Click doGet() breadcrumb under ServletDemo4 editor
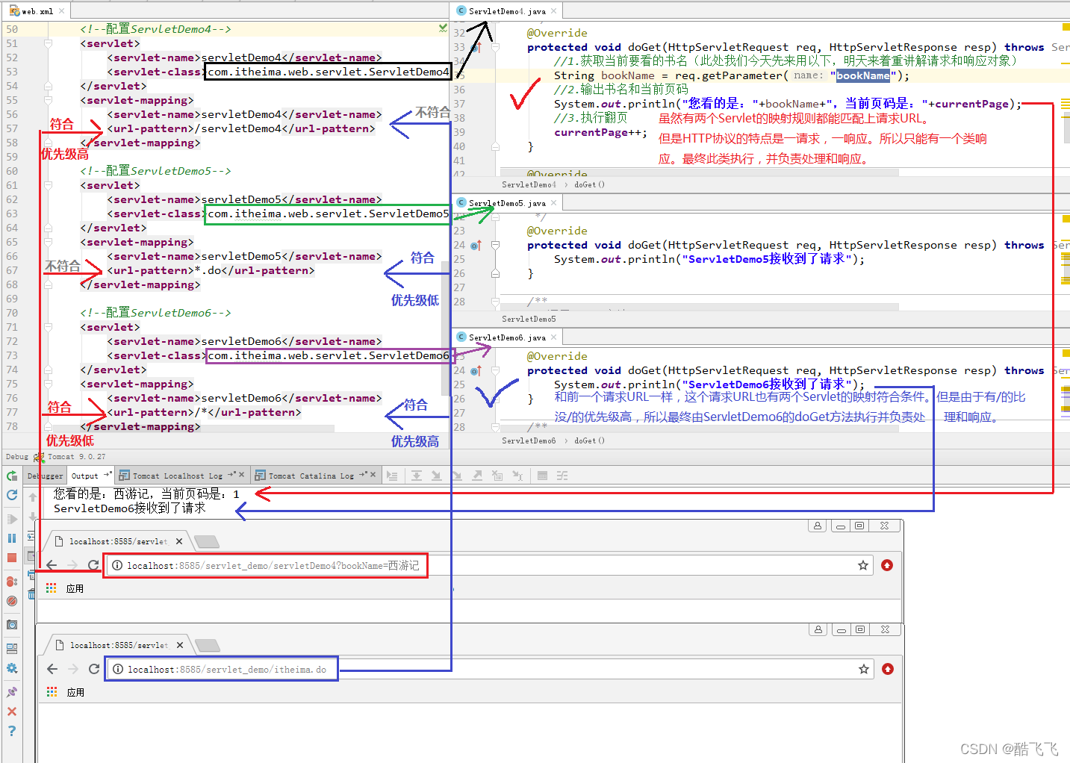 point(589,184)
